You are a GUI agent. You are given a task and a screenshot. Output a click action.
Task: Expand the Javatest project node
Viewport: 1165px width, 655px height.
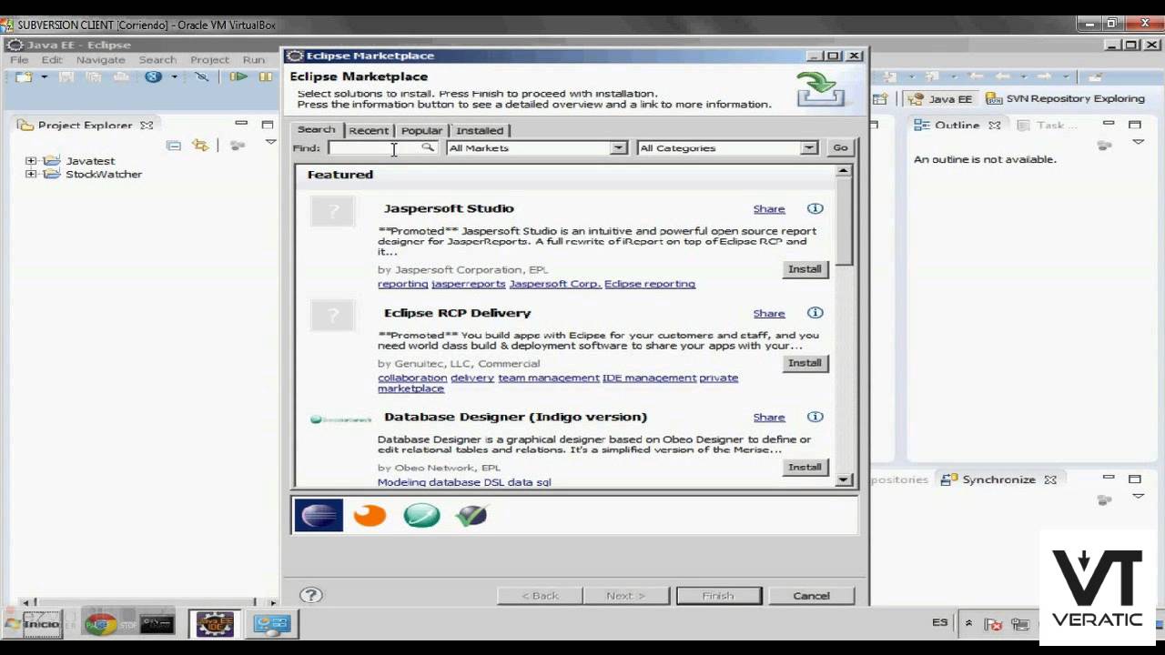pos(31,161)
